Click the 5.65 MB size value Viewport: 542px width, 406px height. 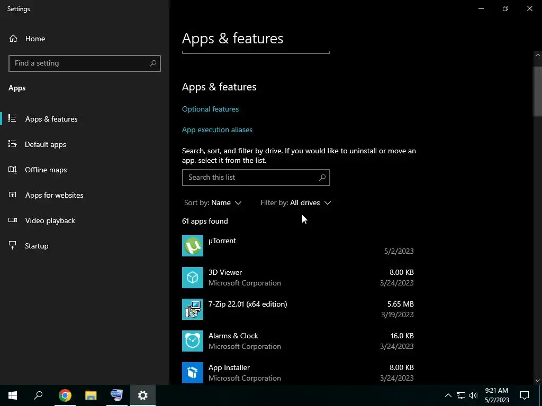(x=400, y=304)
